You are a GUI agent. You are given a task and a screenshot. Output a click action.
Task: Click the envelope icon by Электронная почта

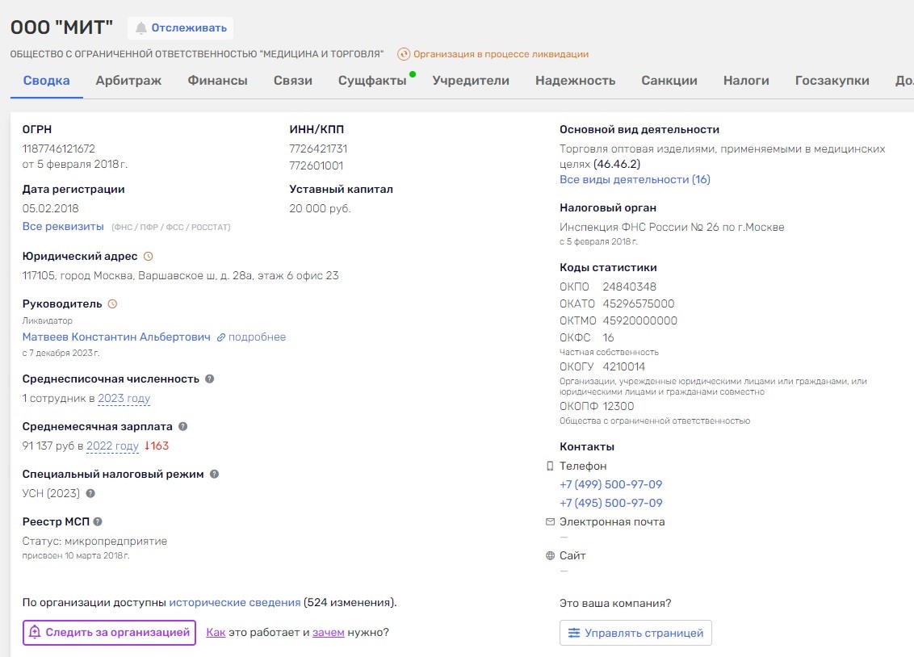point(550,522)
